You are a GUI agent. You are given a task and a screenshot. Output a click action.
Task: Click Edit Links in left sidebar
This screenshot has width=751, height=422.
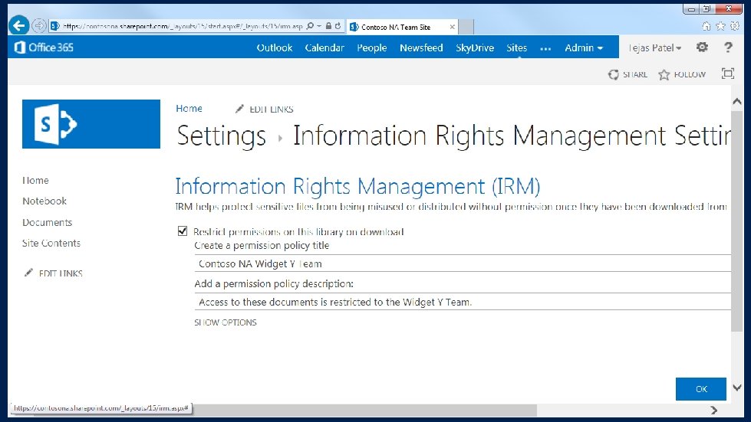pyautogui.click(x=61, y=273)
